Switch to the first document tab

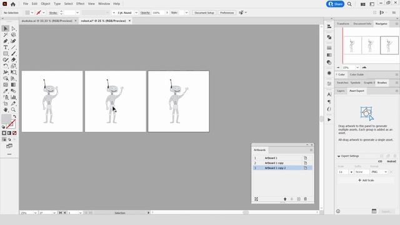(x=47, y=21)
